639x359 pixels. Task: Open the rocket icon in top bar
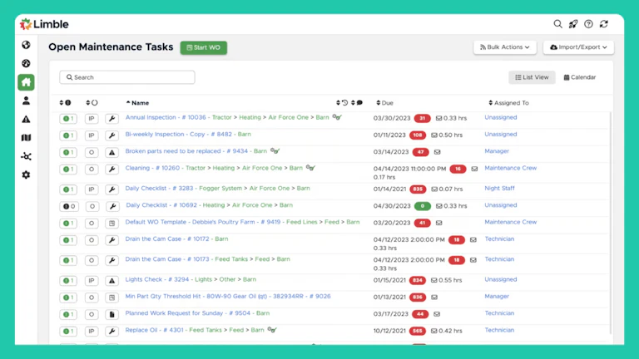click(x=573, y=24)
